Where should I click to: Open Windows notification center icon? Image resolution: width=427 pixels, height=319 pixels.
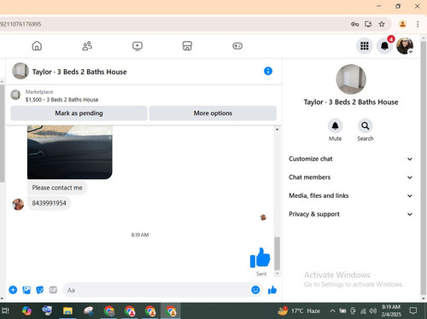(413, 310)
